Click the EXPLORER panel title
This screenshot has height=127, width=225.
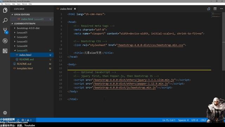point(19,9)
